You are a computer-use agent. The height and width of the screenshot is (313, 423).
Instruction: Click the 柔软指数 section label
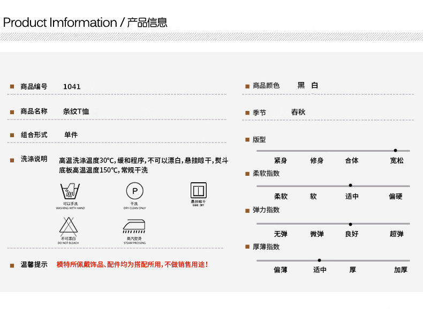pos(266,173)
